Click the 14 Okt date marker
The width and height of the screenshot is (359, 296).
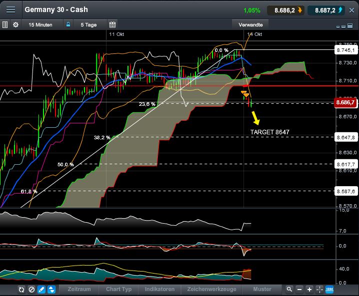tap(254, 34)
